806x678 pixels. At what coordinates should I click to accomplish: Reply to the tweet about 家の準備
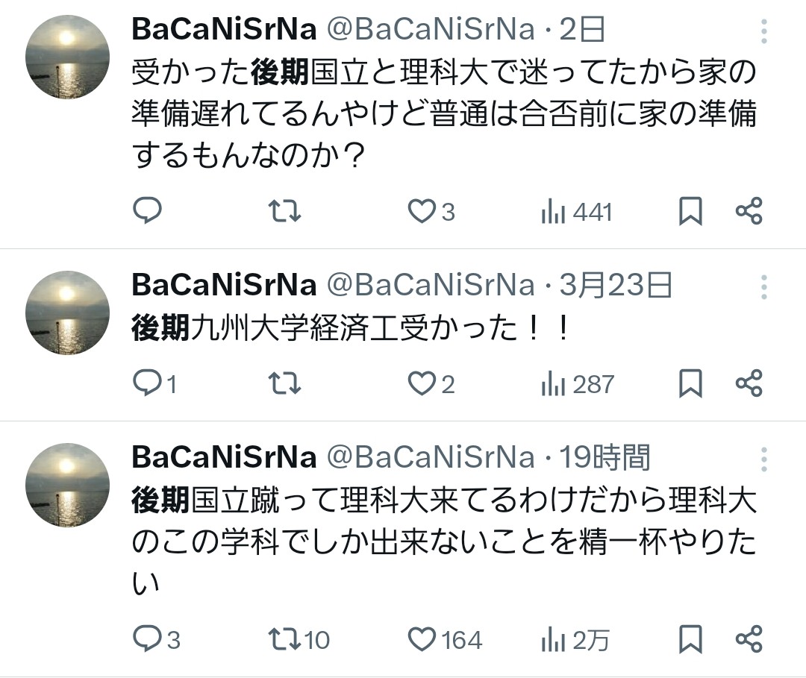[x=147, y=212]
